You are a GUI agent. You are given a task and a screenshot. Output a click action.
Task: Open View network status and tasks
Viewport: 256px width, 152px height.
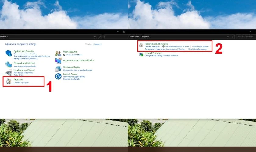point(25,66)
